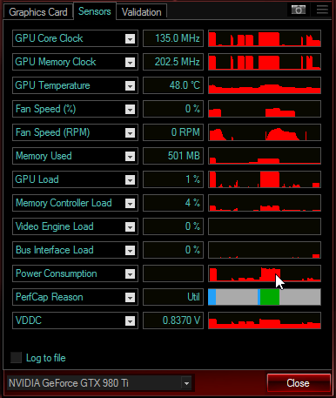Open the GPU Temperature dropdown arrow
This screenshot has height=398, width=336.
click(x=130, y=85)
